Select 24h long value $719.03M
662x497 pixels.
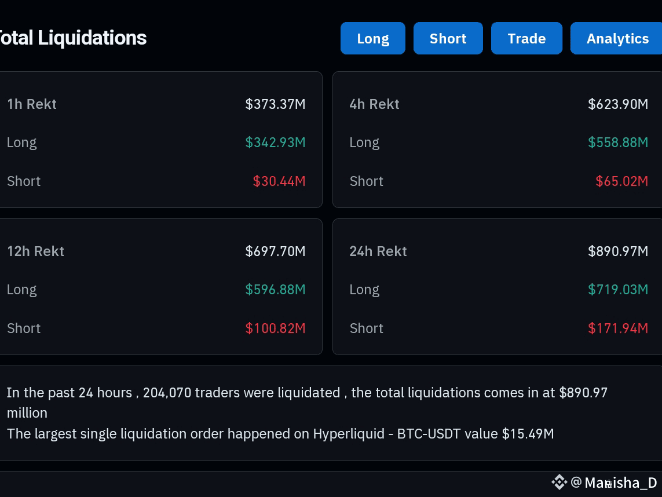618,290
